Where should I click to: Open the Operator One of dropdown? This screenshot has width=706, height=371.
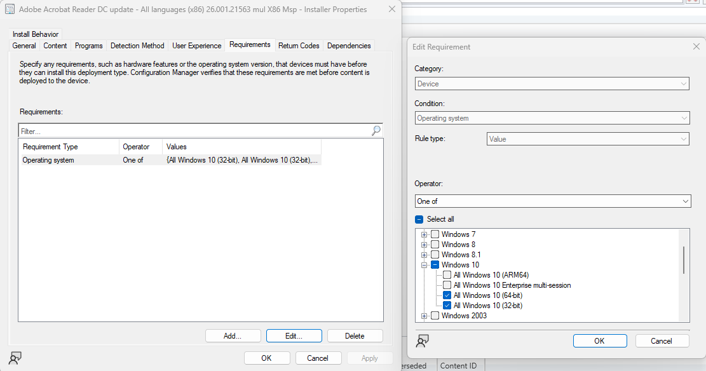click(x=553, y=201)
